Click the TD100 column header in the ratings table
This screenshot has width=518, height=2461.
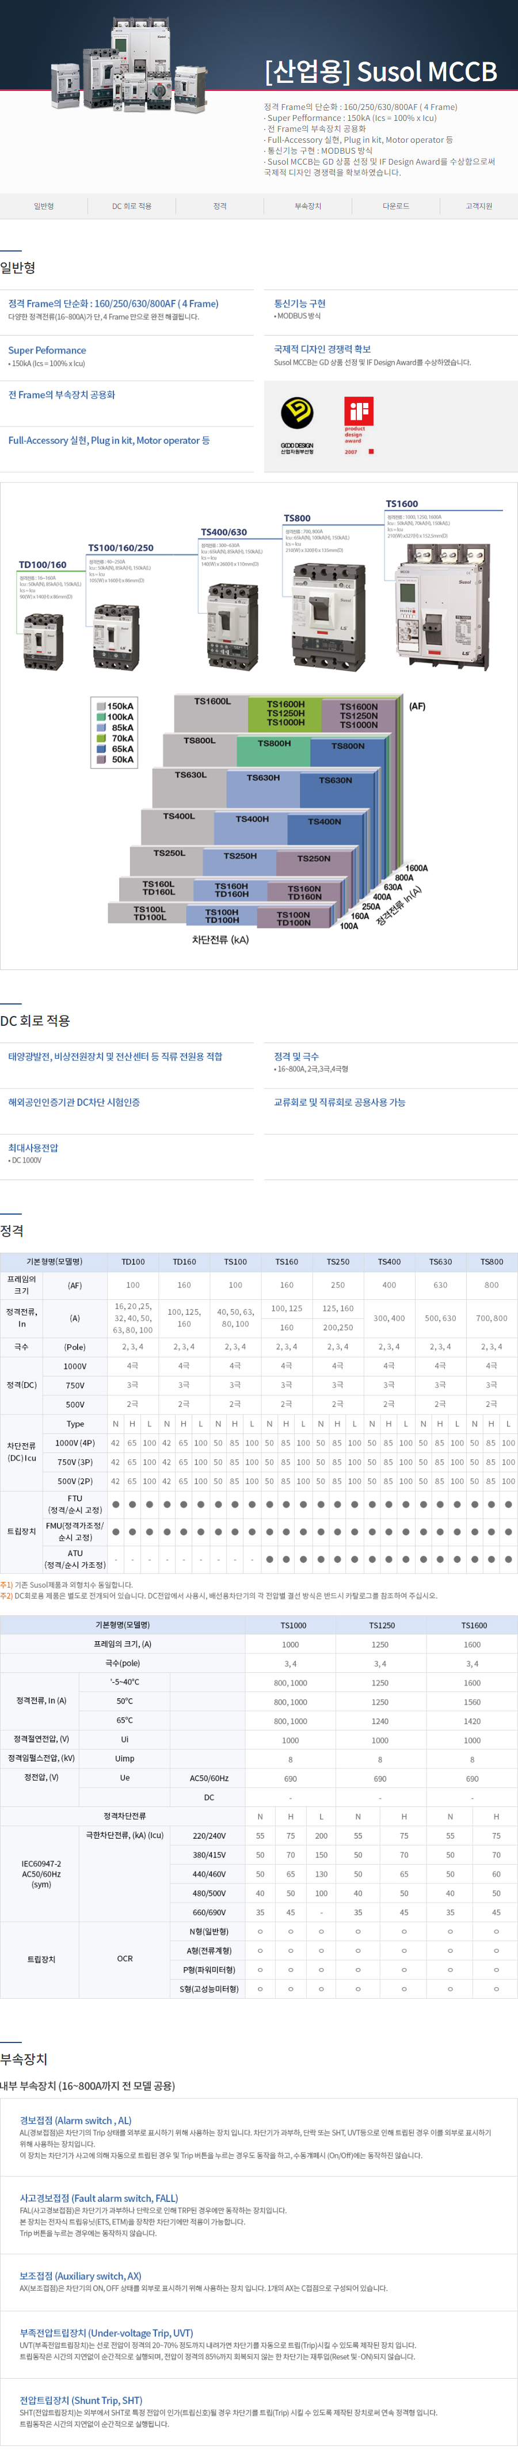[133, 1262]
